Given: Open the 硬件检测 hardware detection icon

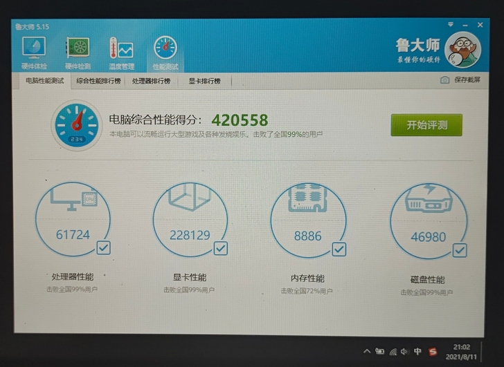Looking at the screenshot, I should (78, 53).
